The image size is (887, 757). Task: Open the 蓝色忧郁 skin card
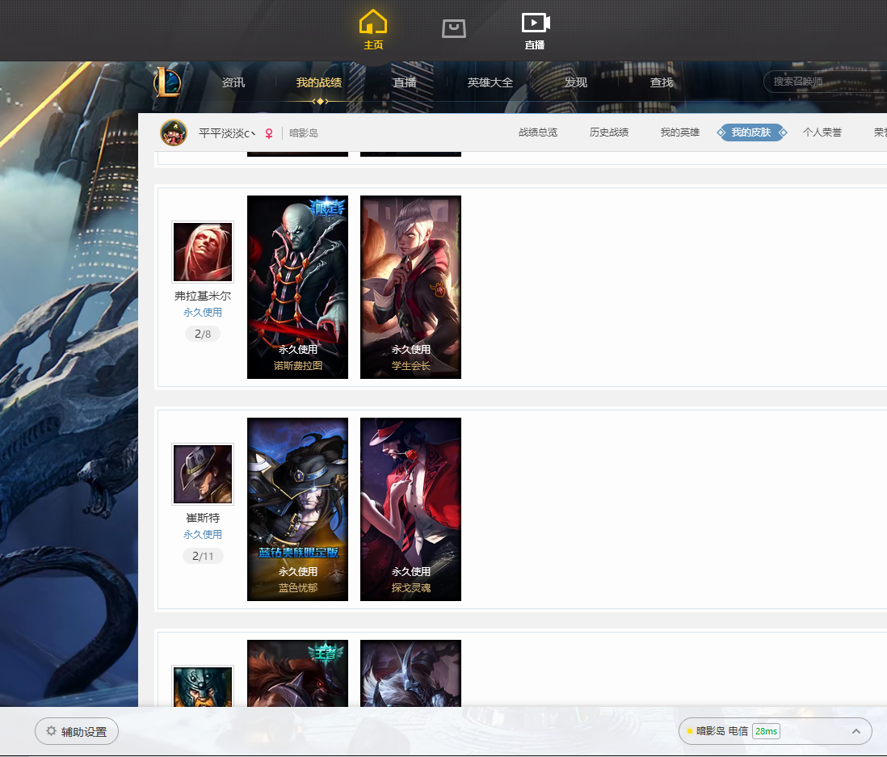click(x=297, y=509)
